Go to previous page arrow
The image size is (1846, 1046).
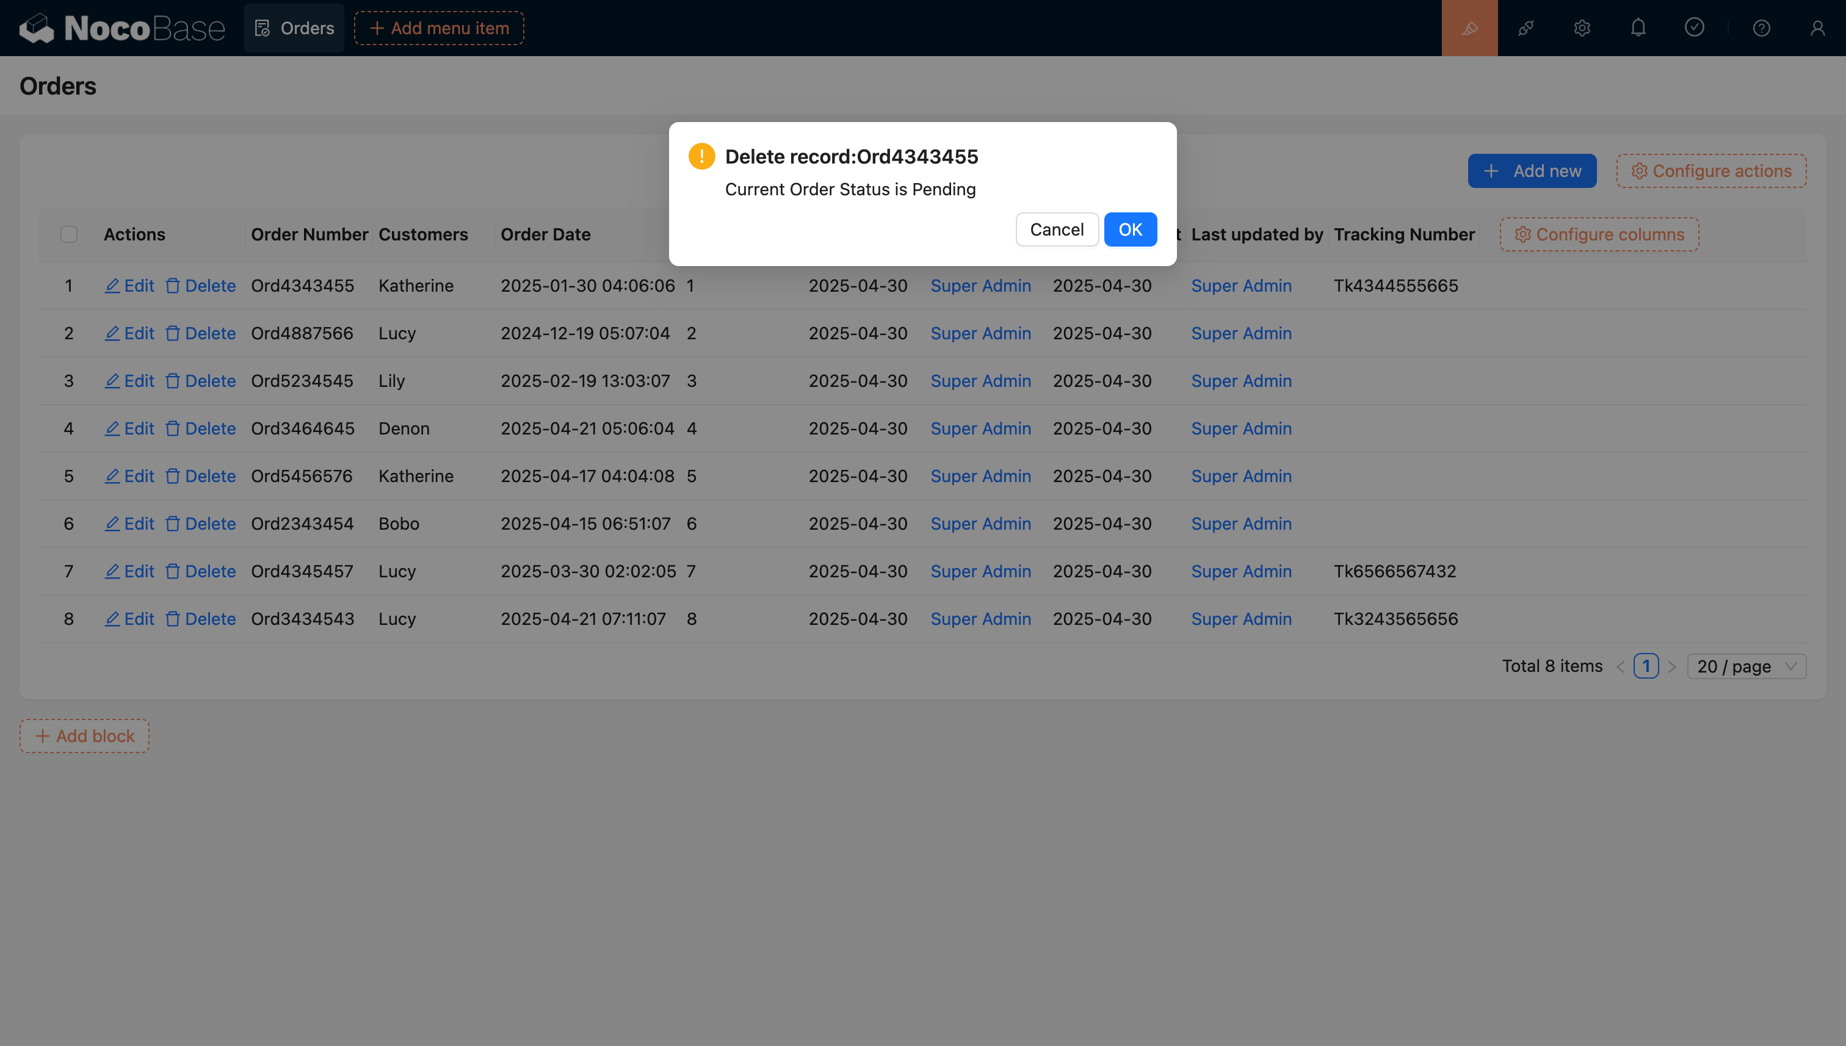tap(1620, 666)
